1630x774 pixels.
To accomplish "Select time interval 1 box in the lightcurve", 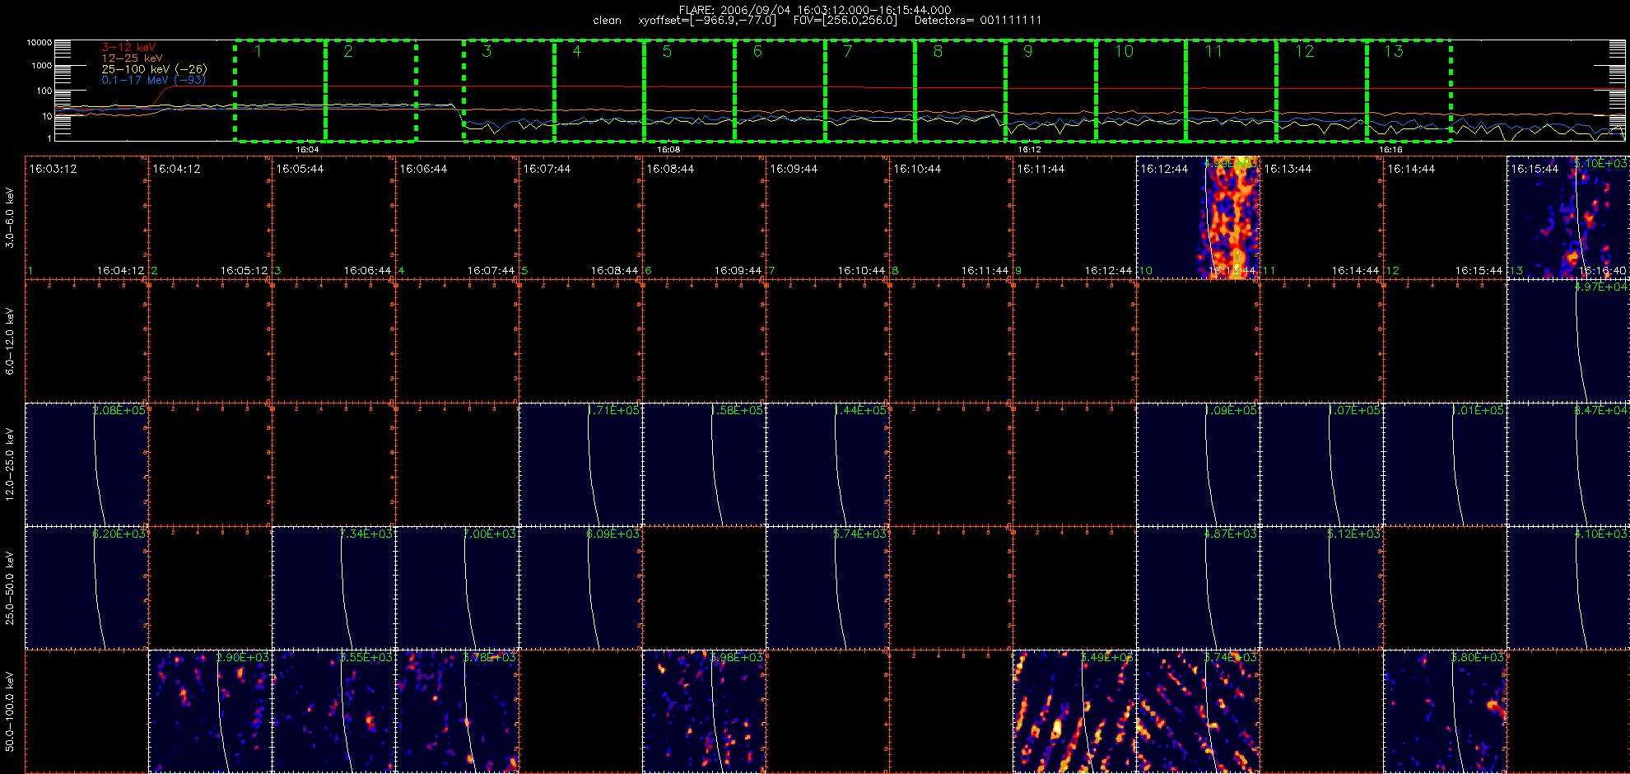I will click(x=280, y=91).
